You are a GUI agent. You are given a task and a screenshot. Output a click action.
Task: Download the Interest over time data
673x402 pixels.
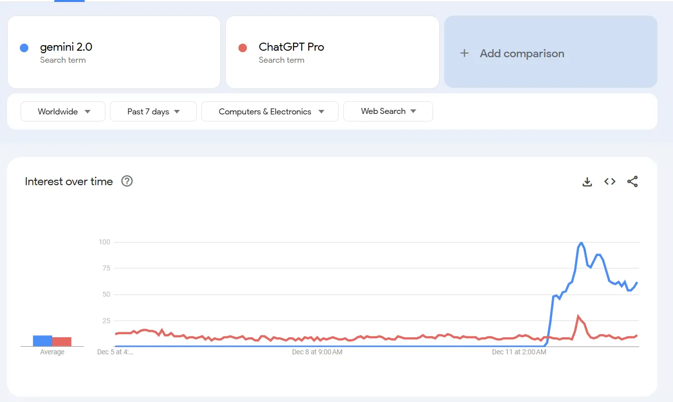587,182
